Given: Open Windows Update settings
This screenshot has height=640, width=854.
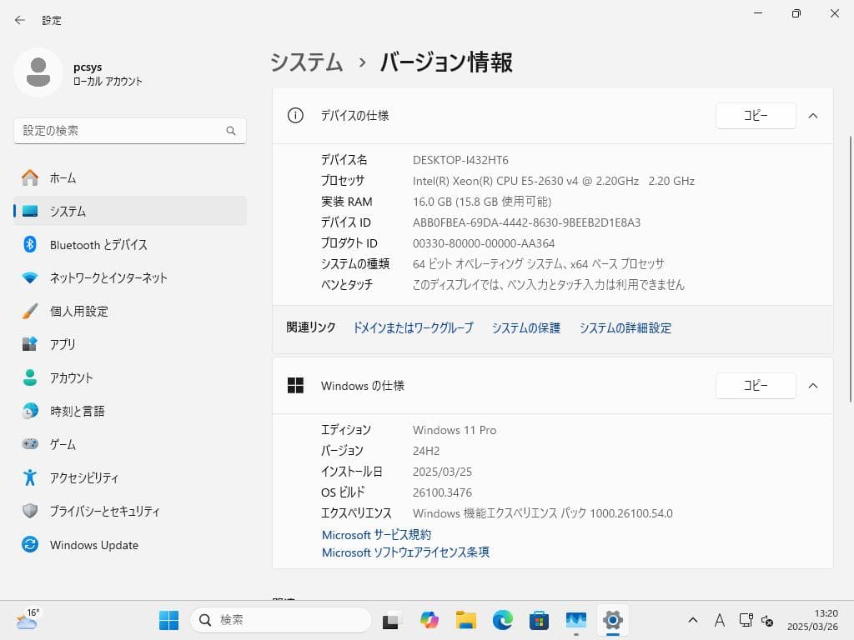Looking at the screenshot, I should click(93, 544).
